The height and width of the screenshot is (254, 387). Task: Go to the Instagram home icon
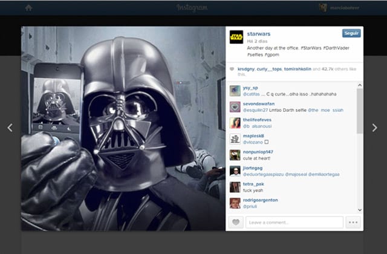(28, 8)
